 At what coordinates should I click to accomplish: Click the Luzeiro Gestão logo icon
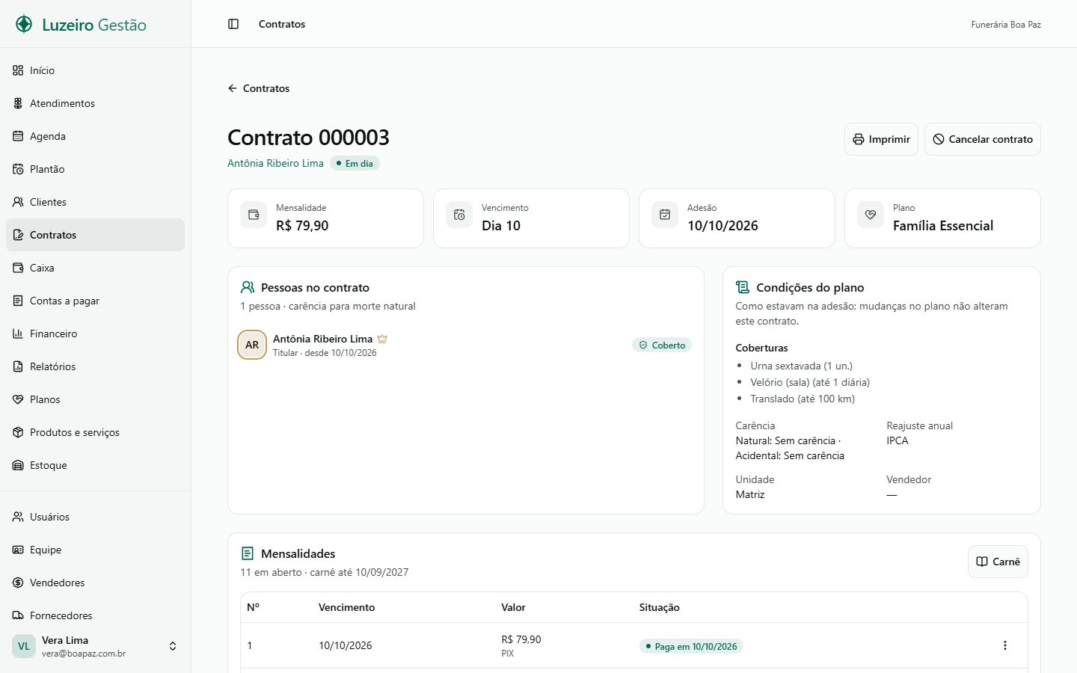point(24,24)
